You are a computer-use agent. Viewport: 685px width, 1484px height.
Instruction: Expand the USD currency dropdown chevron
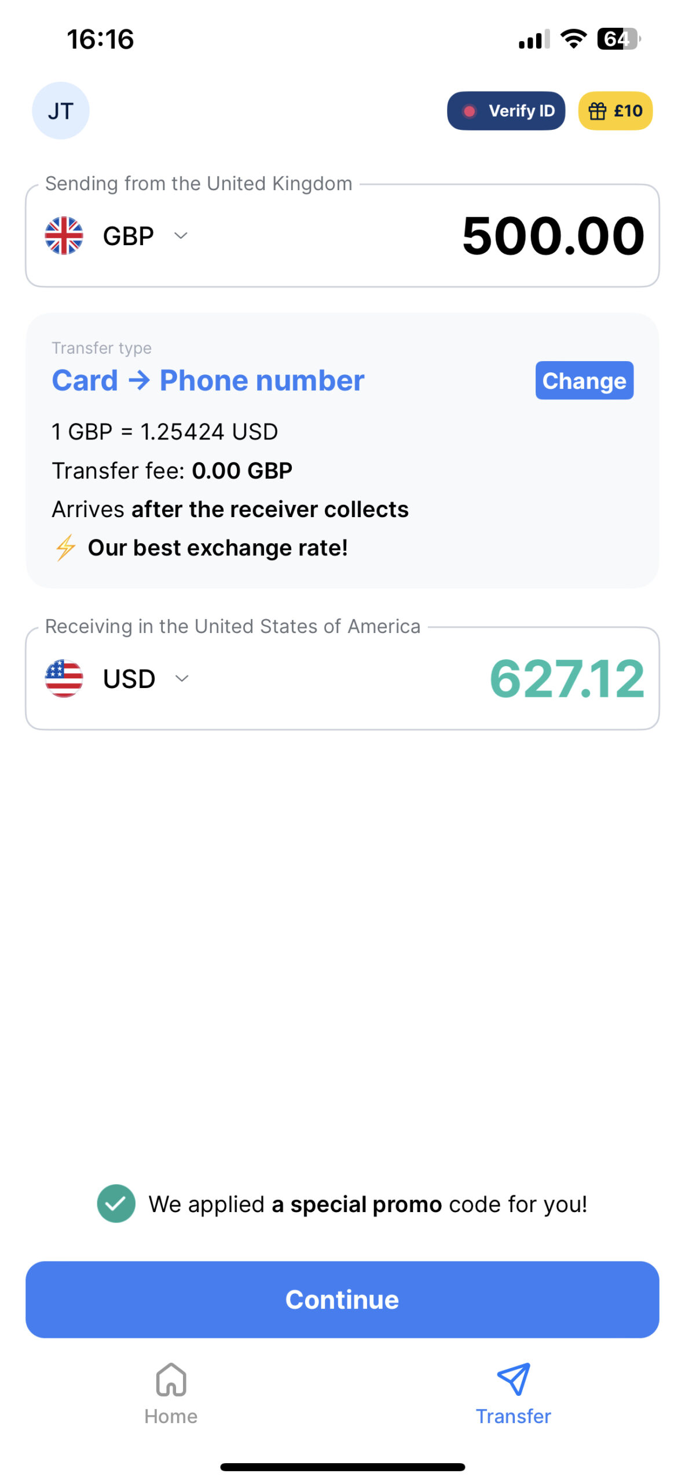pos(182,678)
